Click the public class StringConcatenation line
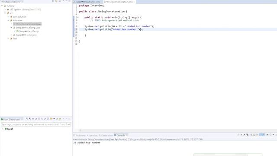 pos(103,12)
